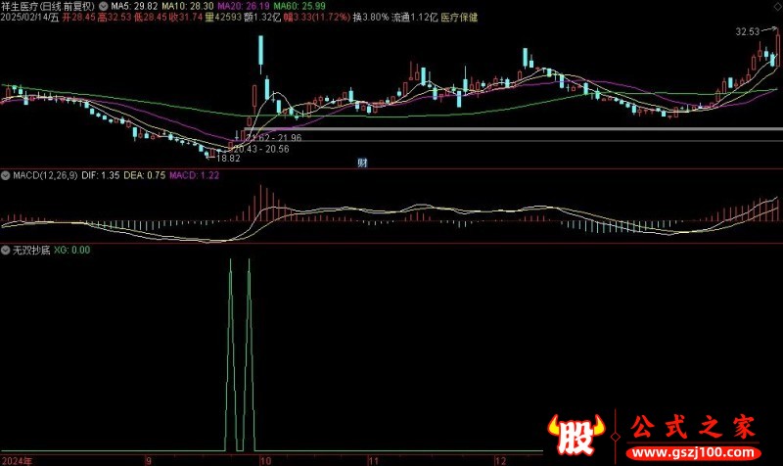Click the XG: 0.00 value

click(x=71, y=250)
